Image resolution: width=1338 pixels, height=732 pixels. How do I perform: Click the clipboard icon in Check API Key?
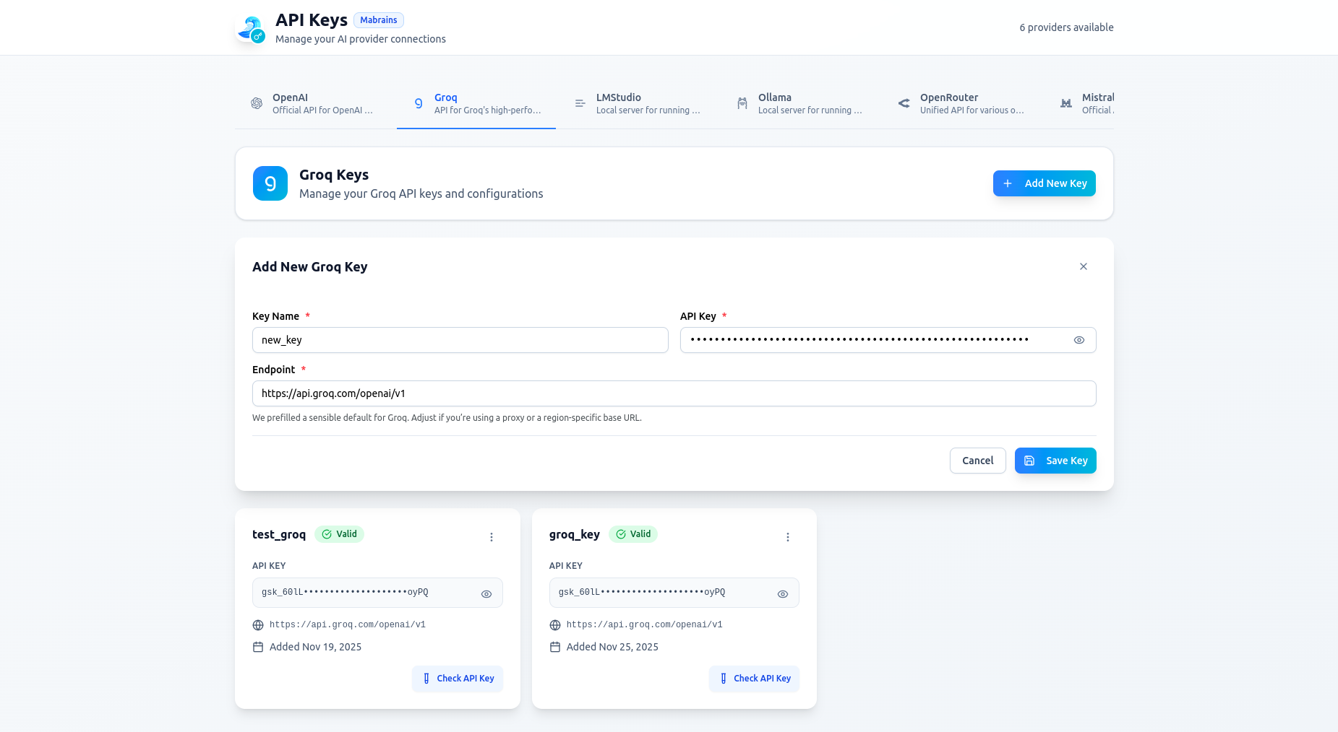point(426,679)
